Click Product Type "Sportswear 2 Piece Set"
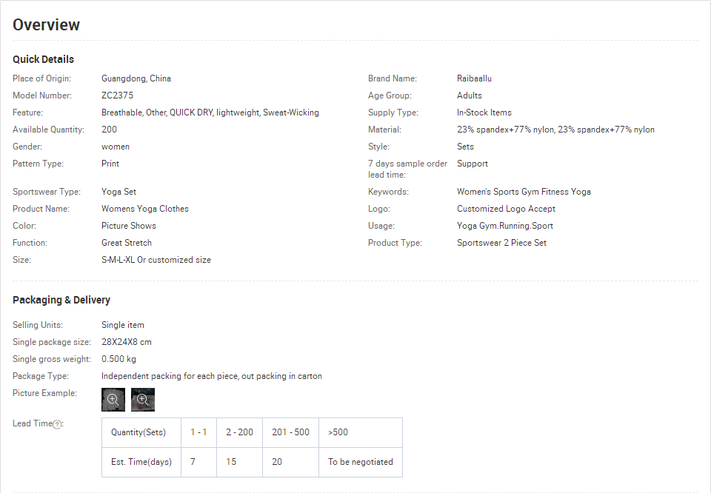The image size is (711, 493). coord(501,243)
